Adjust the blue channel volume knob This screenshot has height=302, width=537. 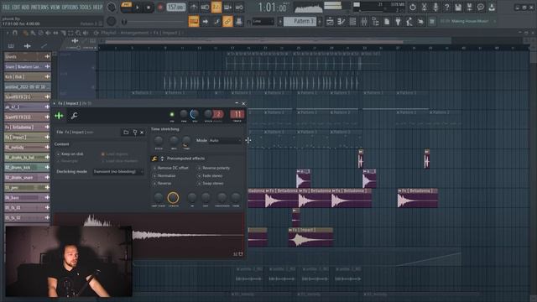click(194, 114)
